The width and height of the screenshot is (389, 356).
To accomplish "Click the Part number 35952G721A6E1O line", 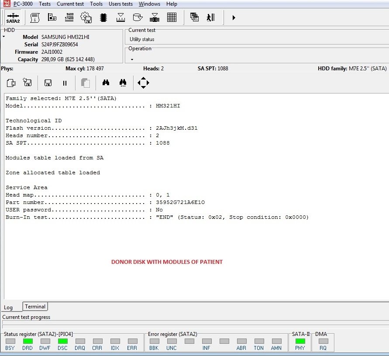I will (105, 202).
